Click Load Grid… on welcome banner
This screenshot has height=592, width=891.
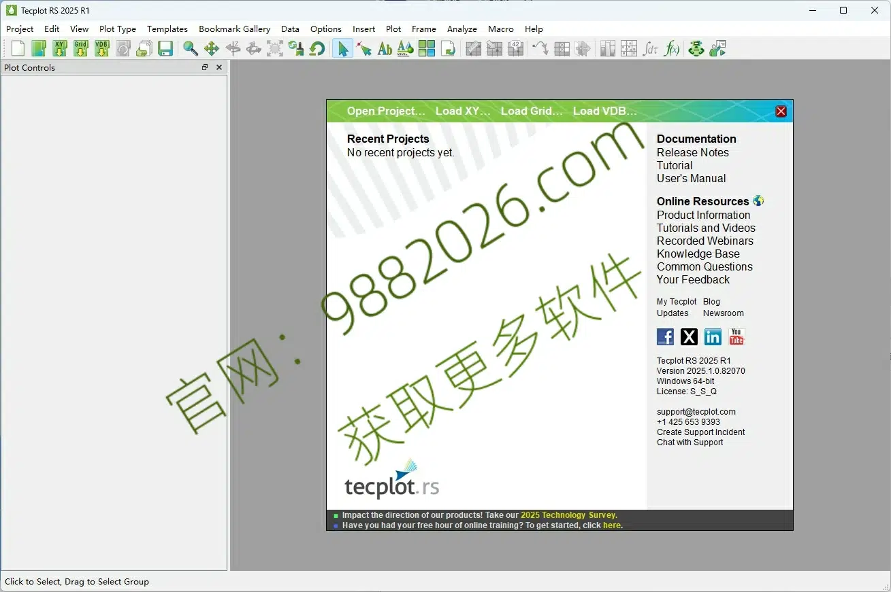[532, 111]
